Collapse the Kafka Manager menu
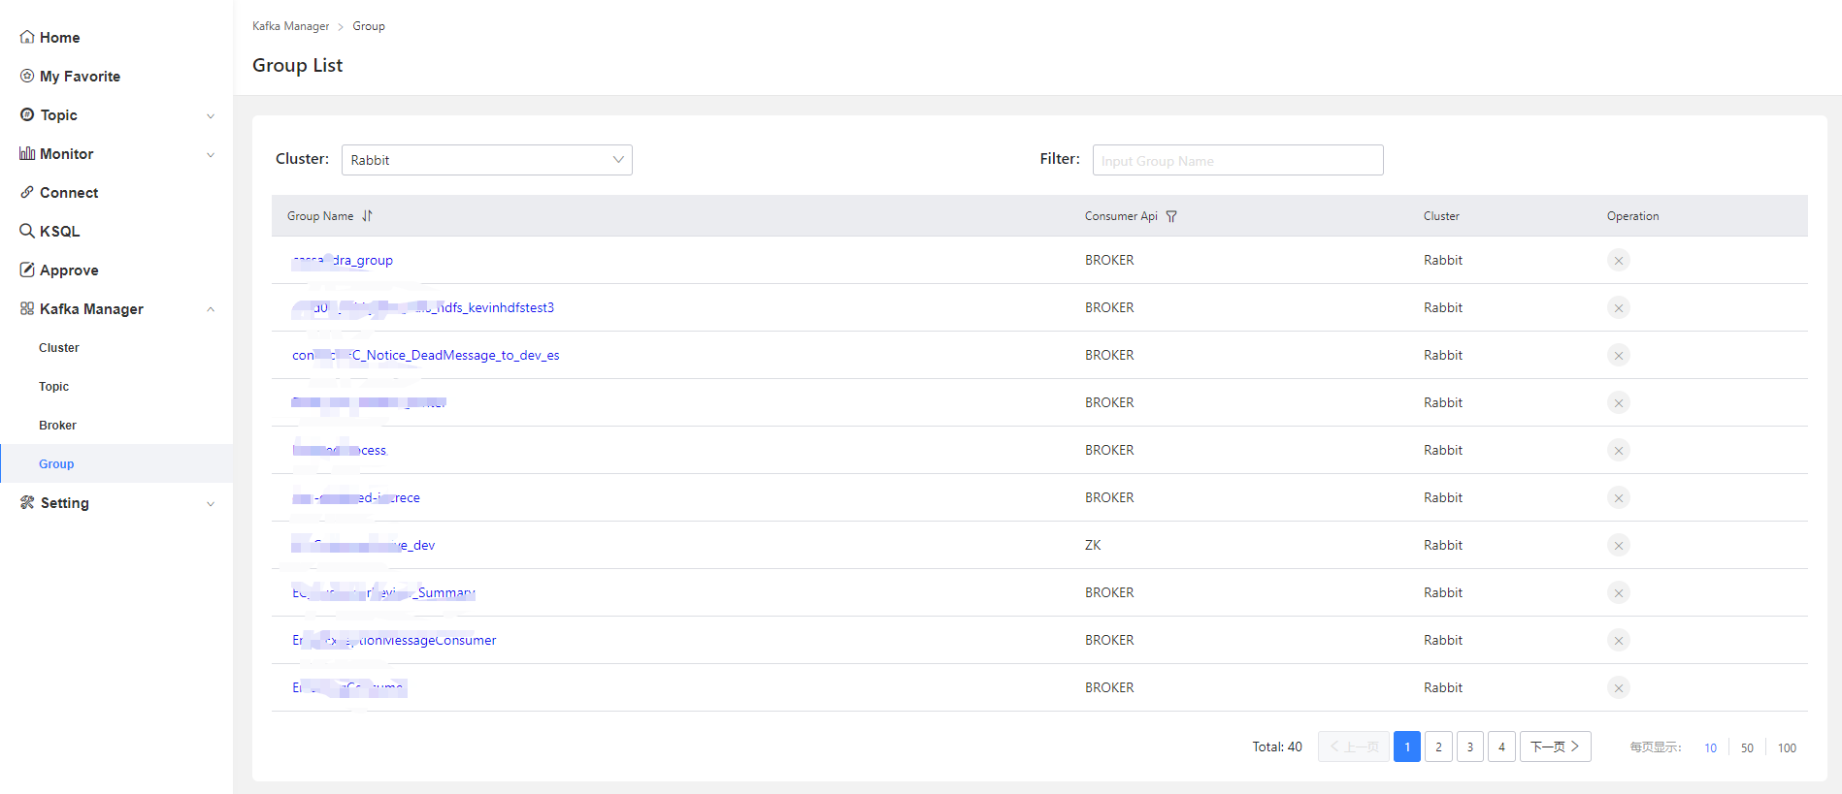The height and width of the screenshot is (794, 1842). 211,309
